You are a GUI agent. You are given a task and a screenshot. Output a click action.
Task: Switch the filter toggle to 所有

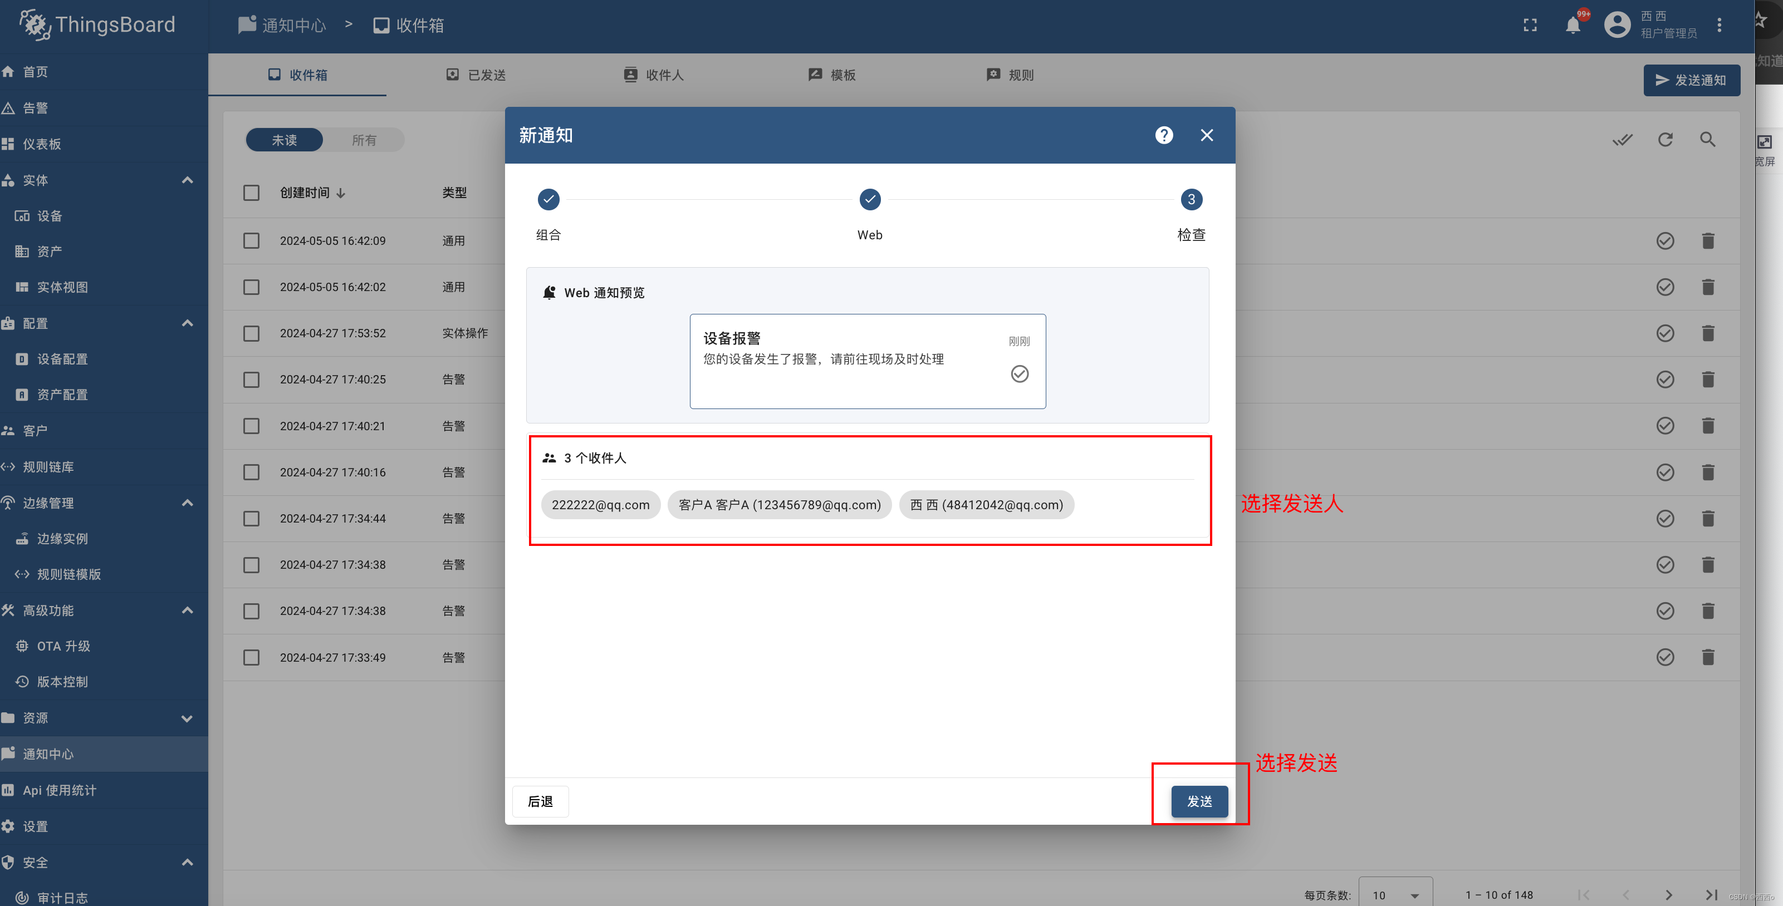(364, 140)
